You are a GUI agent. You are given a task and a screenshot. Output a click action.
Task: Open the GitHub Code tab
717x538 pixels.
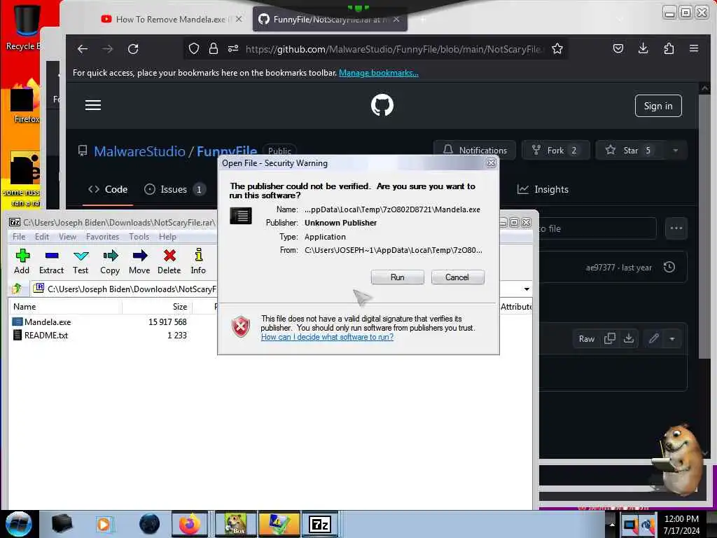(x=108, y=189)
